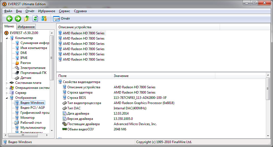Click the Суммарная информация icon

click(17, 43)
